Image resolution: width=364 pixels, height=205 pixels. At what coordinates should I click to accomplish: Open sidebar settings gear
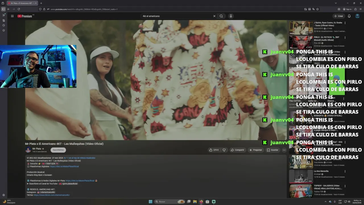click(x=4, y=195)
